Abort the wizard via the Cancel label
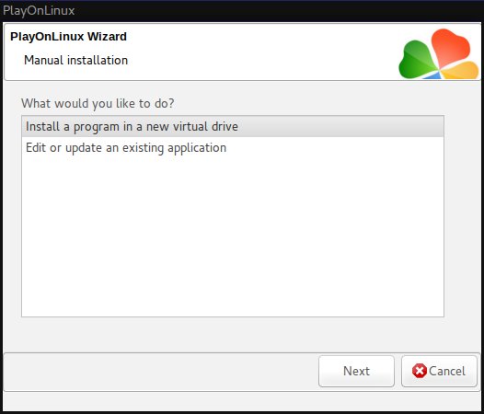 pyautogui.click(x=447, y=371)
